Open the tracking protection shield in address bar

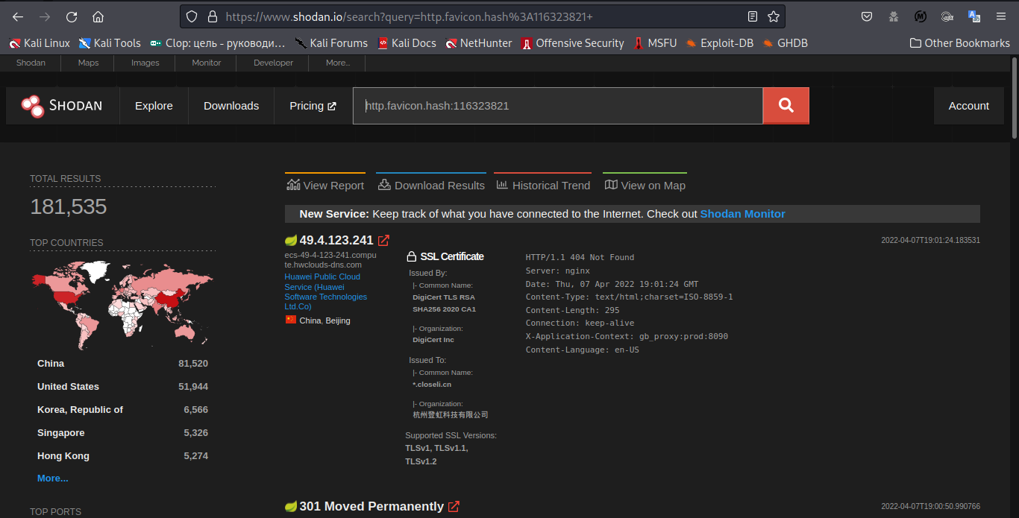coord(192,16)
